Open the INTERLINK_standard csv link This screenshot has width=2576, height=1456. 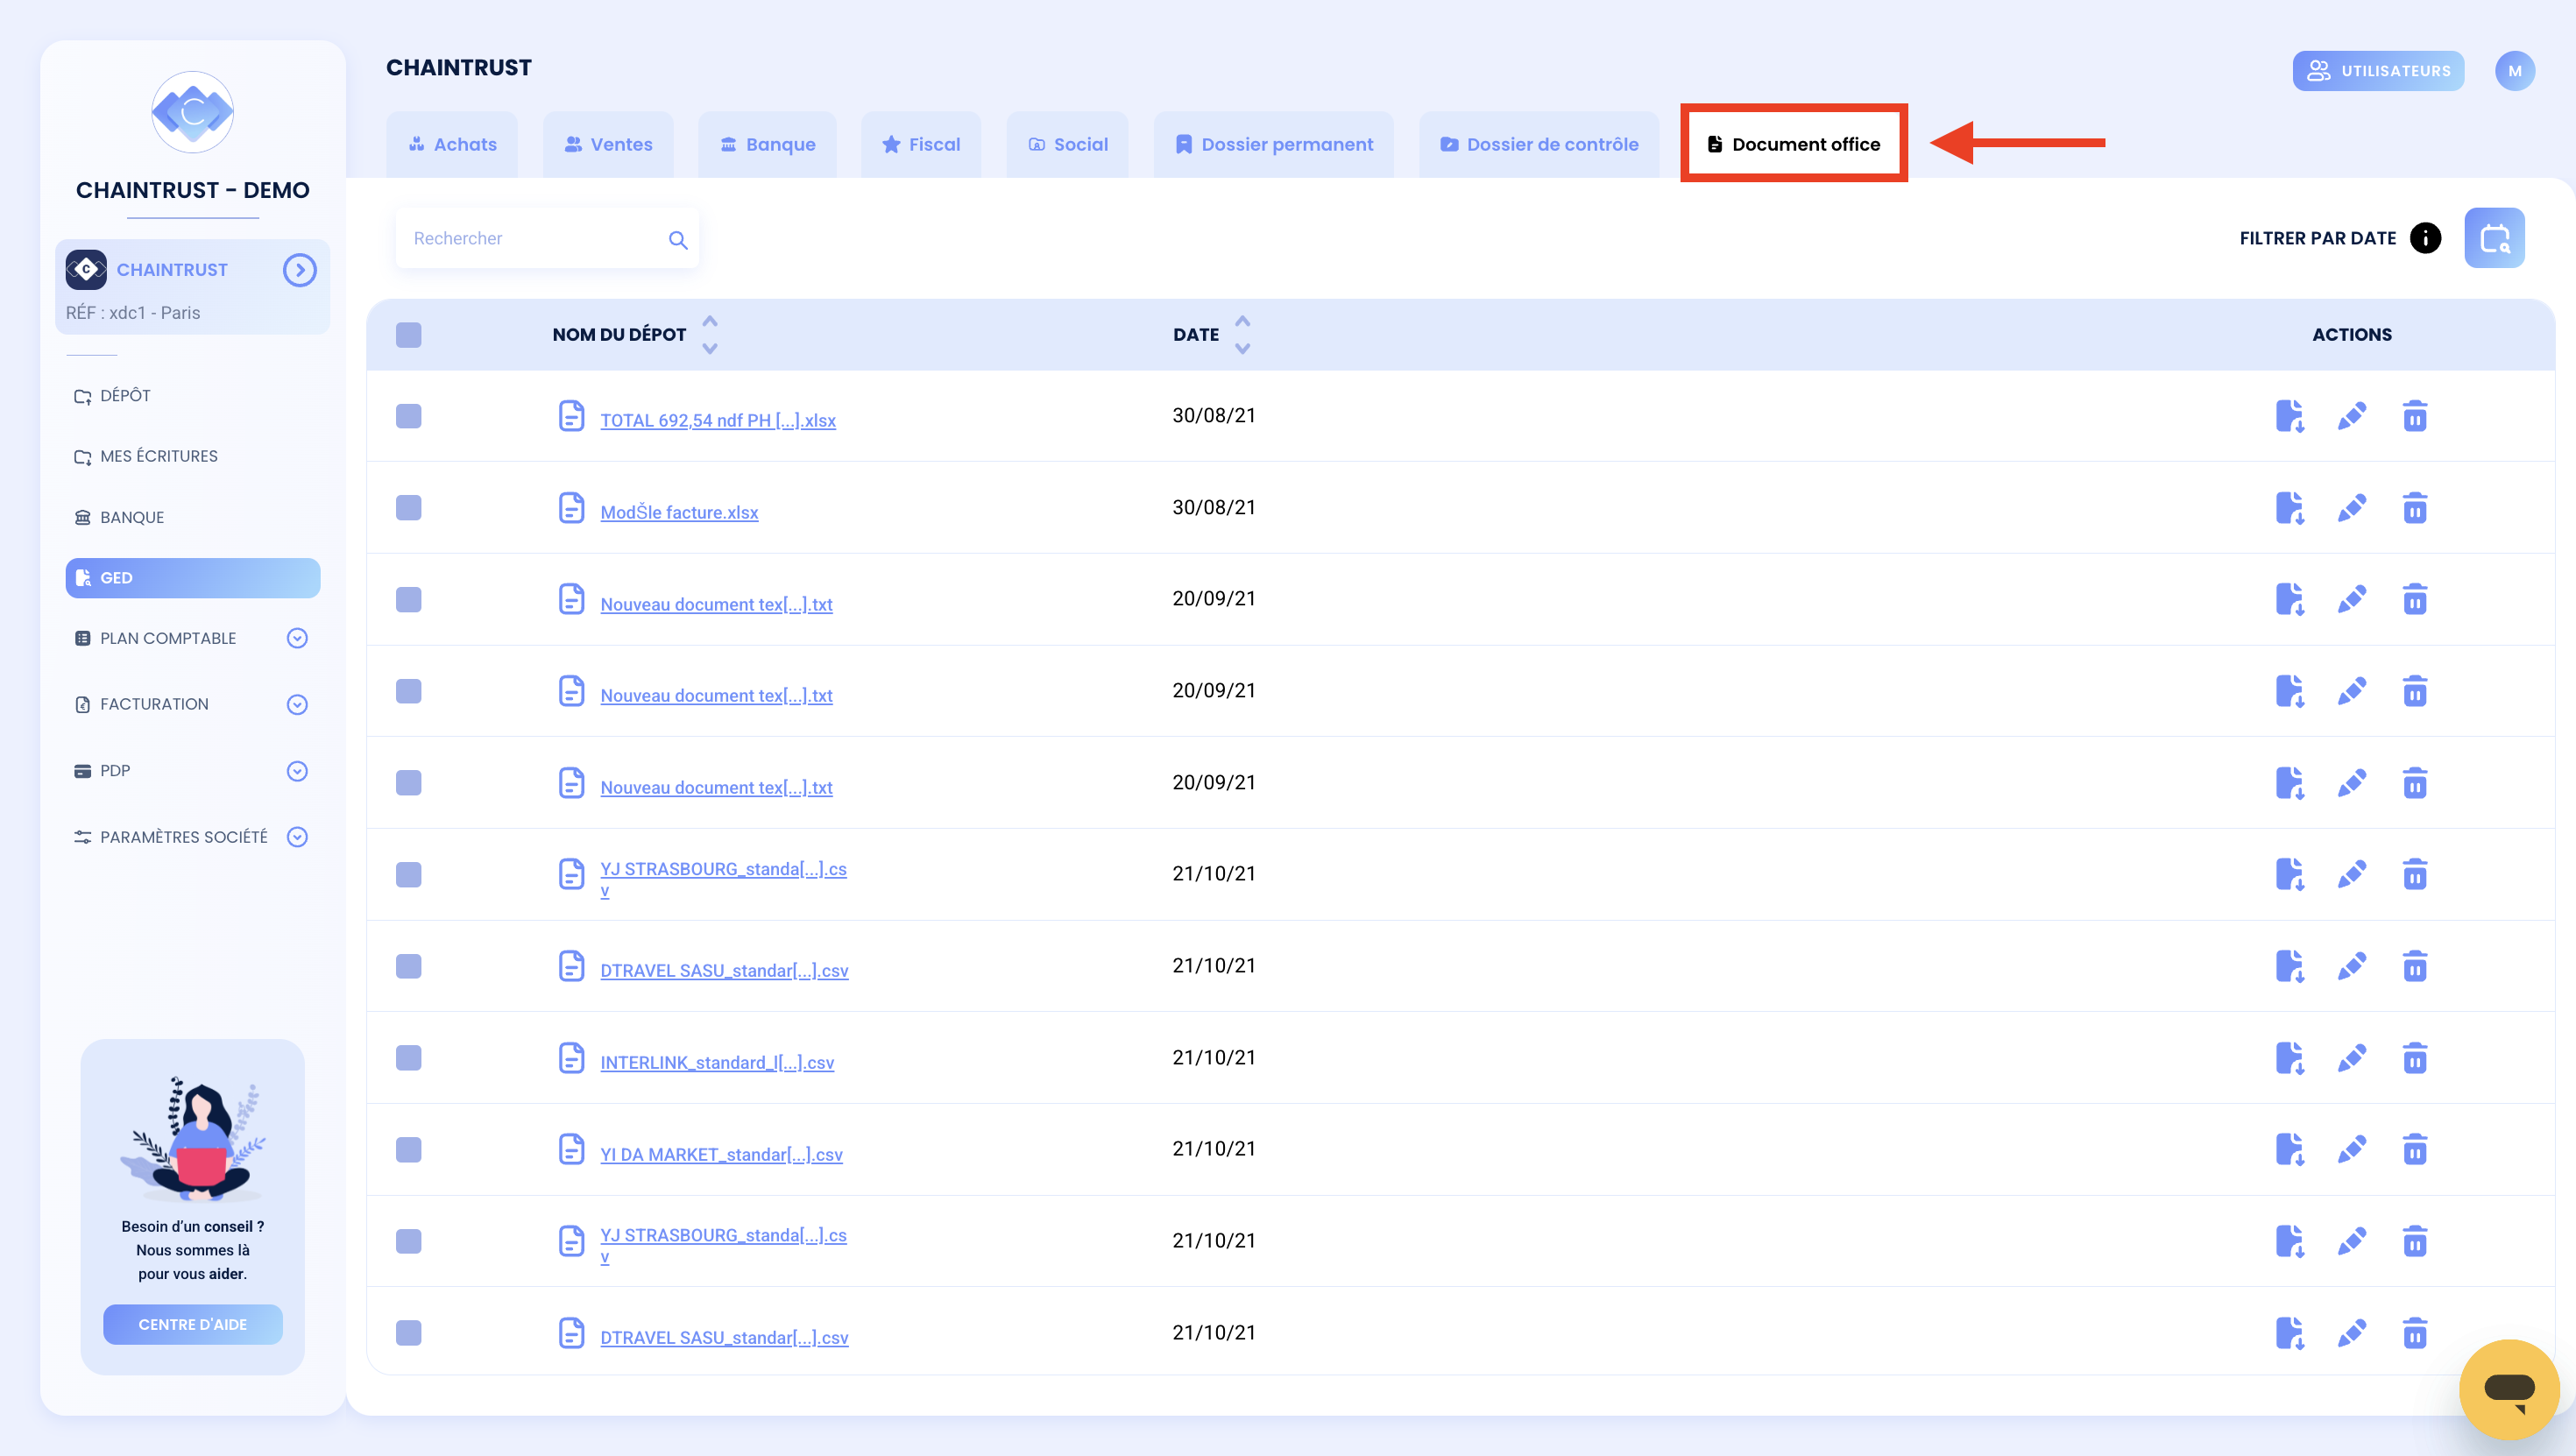click(717, 1063)
